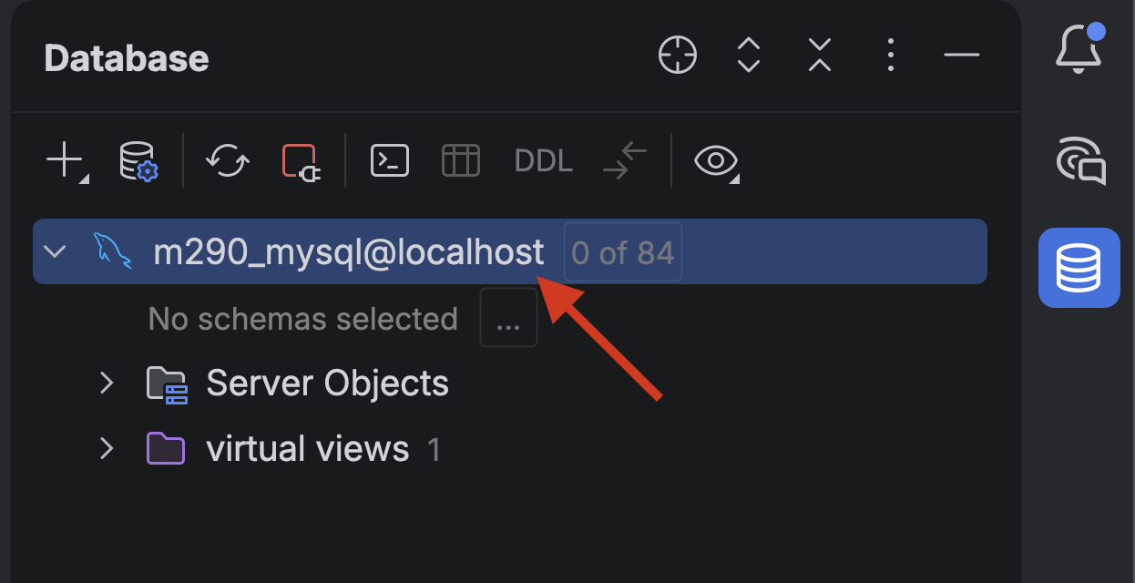Open the 0 of 84 schema selector

click(623, 252)
